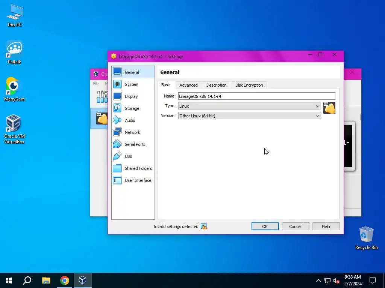The image size is (385, 288).
Task: Open the File menu in VirtualBox Manager
Action: tap(96, 84)
